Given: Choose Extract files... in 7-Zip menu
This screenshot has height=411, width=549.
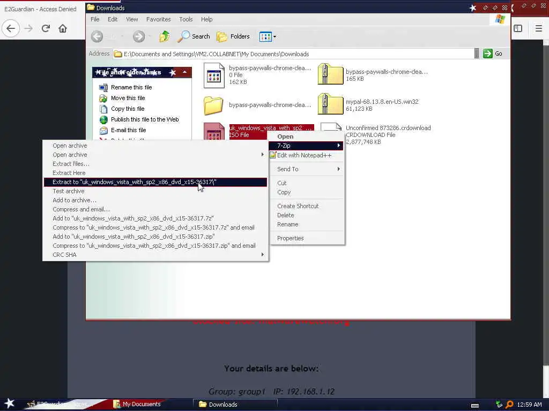Looking at the screenshot, I should tap(155, 164).
